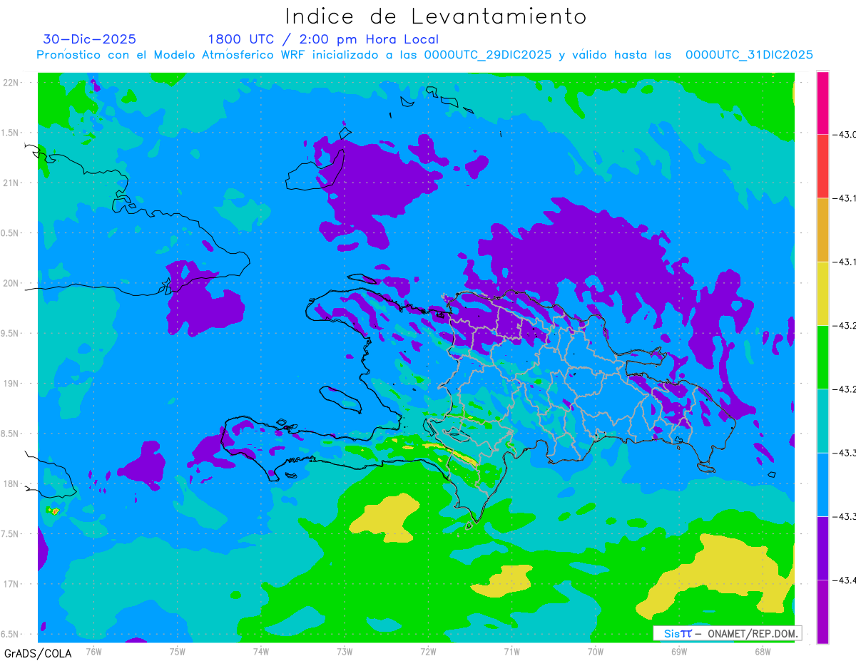Click the "73W" longitude label
Image resolution: width=856 pixels, height=661 pixels.
pyautogui.click(x=345, y=650)
